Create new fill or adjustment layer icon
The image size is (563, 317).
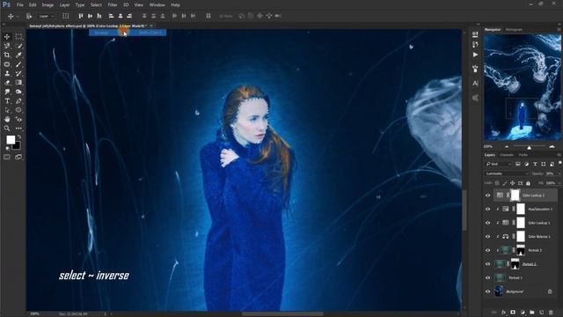point(523,313)
